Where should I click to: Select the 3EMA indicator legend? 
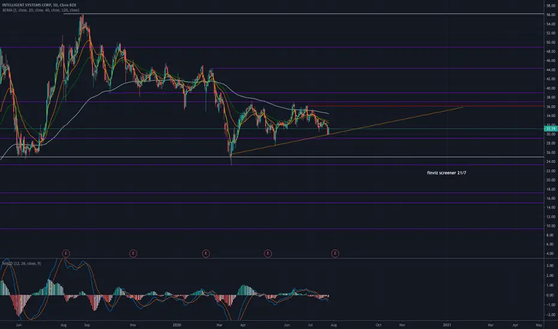[41, 10]
